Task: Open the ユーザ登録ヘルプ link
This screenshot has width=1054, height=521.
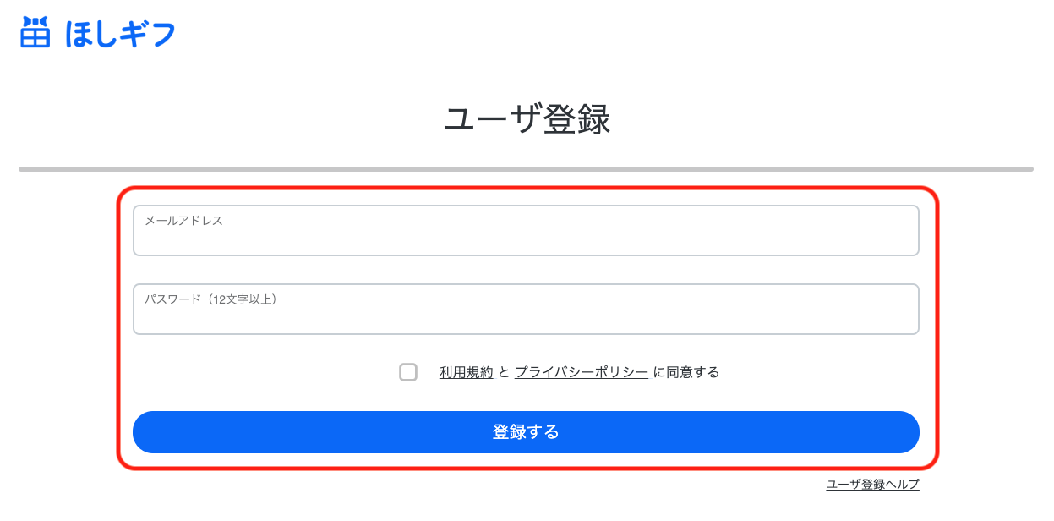Action: pos(872,485)
